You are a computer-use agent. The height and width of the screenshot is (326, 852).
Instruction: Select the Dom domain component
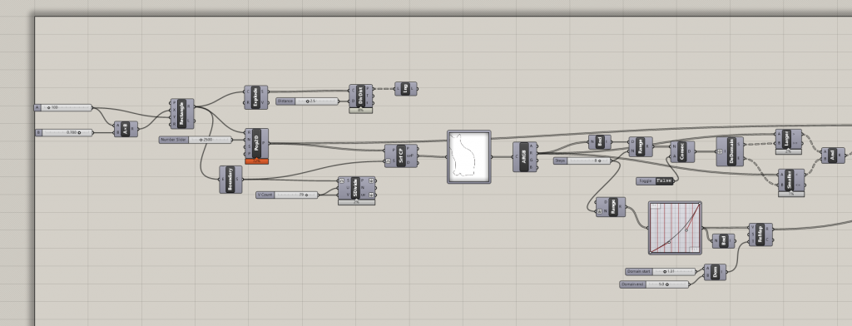click(x=715, y=272)
